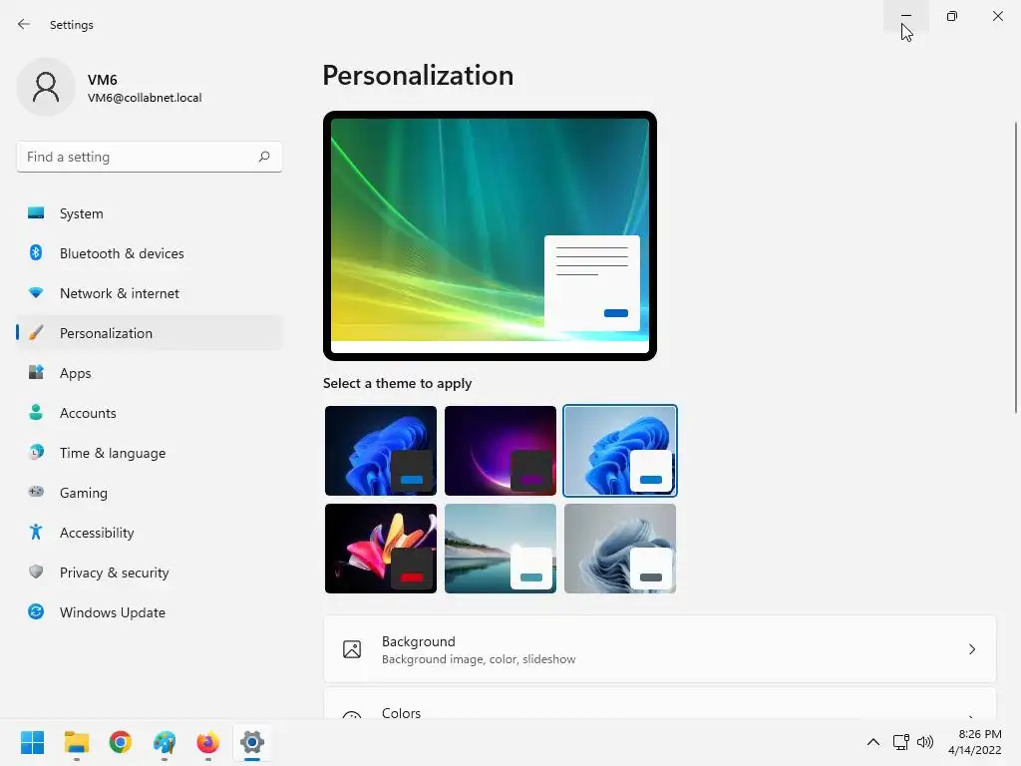Go to Privacy & security
This screenshot has height=766, width=1021.
click(x=150, y=573)
